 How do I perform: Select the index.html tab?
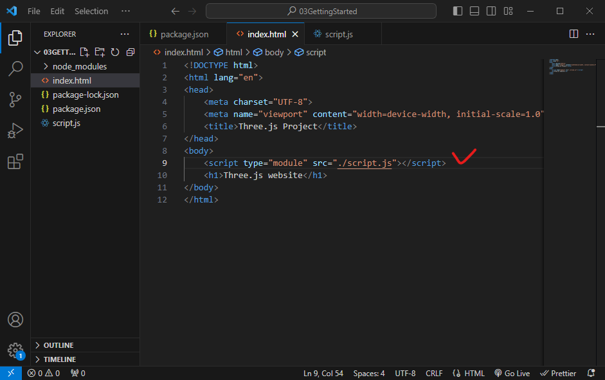[266, 34]
